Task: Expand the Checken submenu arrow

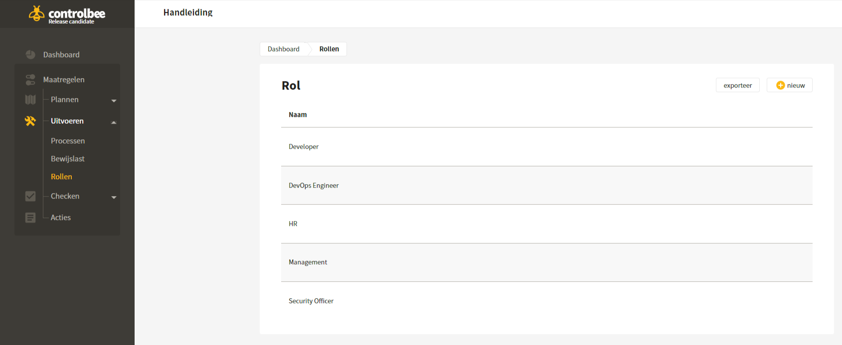Action: coord(114,197)
